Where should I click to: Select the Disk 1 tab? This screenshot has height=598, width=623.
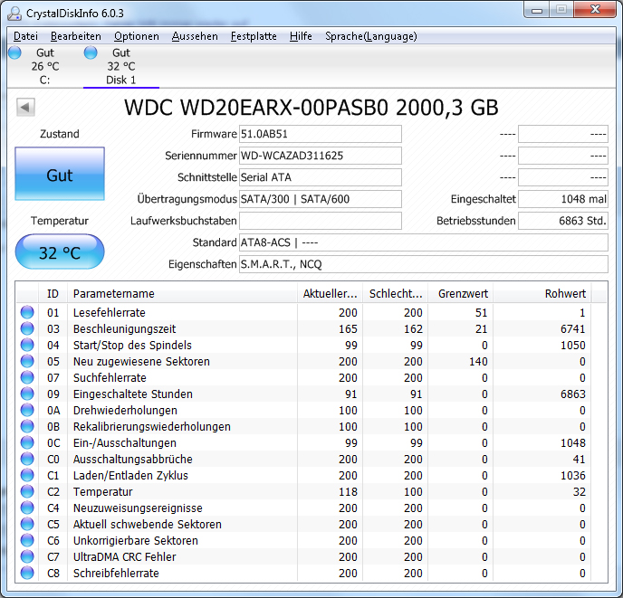point(120,66)
